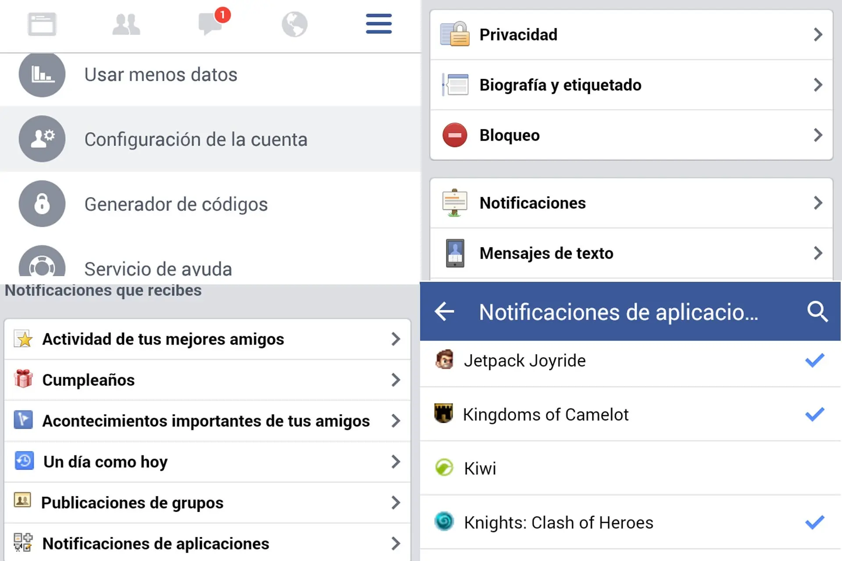Open the Facebook hamburger menu
Viewport: 842px width, 561px height.
pos(378,25)
